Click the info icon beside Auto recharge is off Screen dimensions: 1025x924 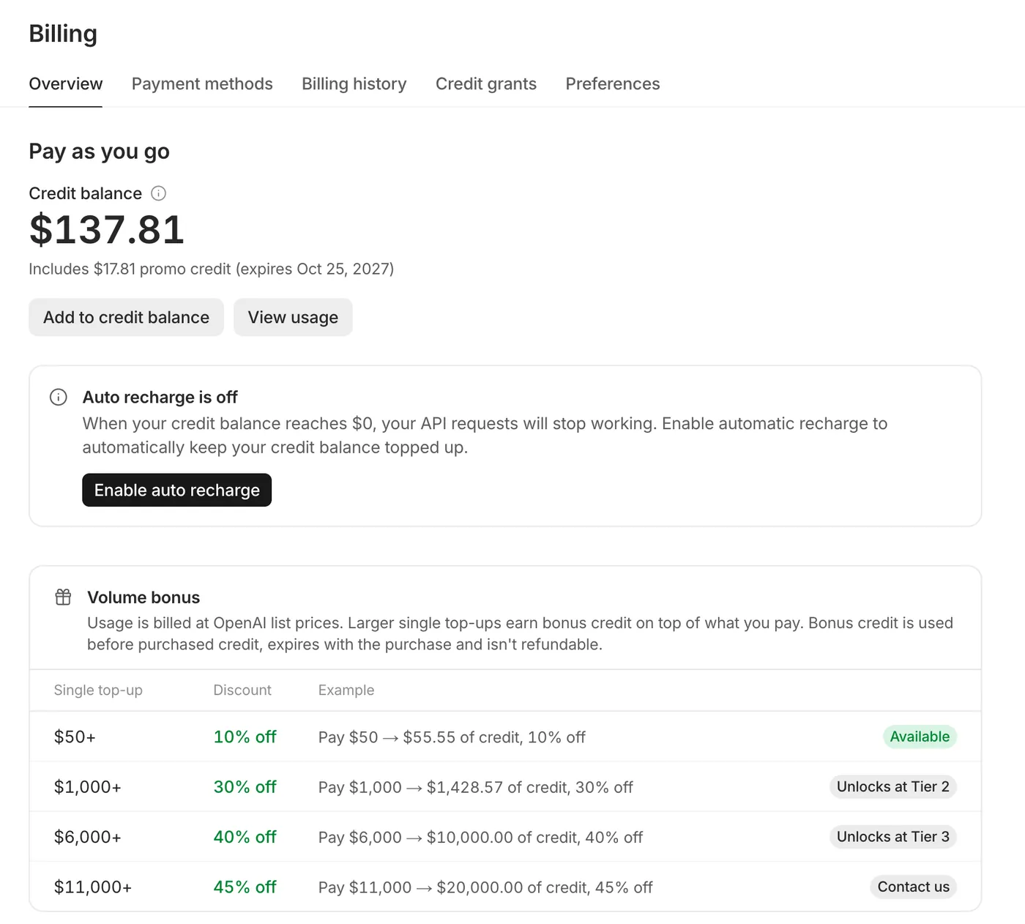[59, 397]
